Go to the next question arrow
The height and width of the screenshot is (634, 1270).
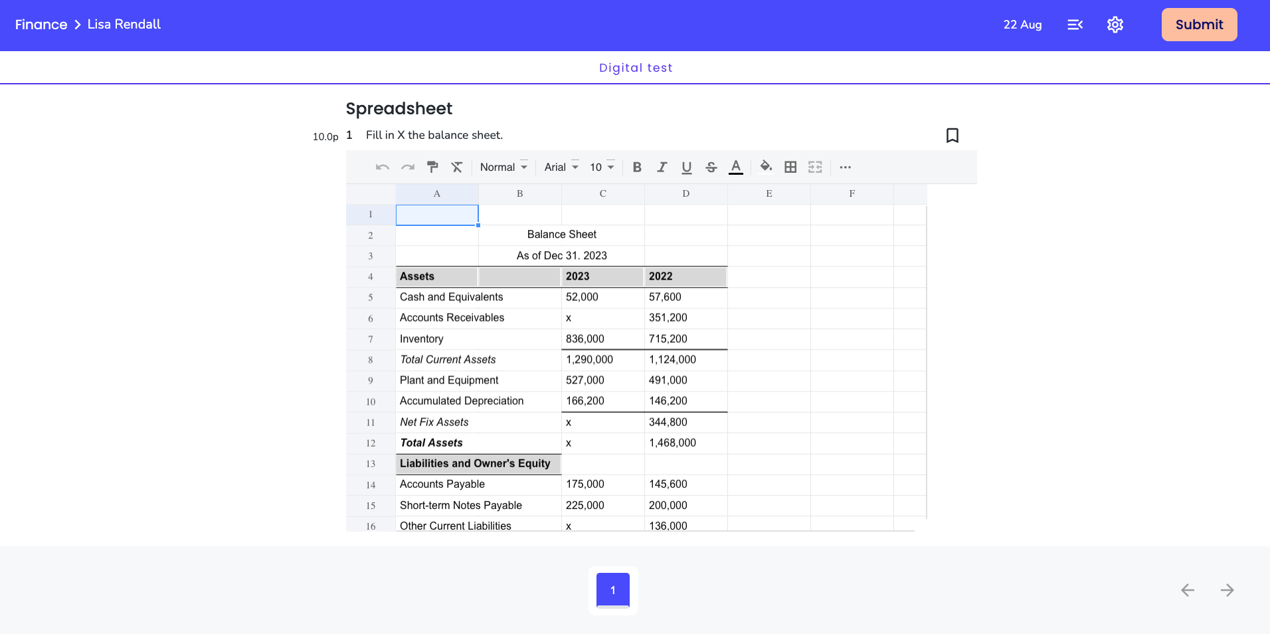[x=1227, y=590]
